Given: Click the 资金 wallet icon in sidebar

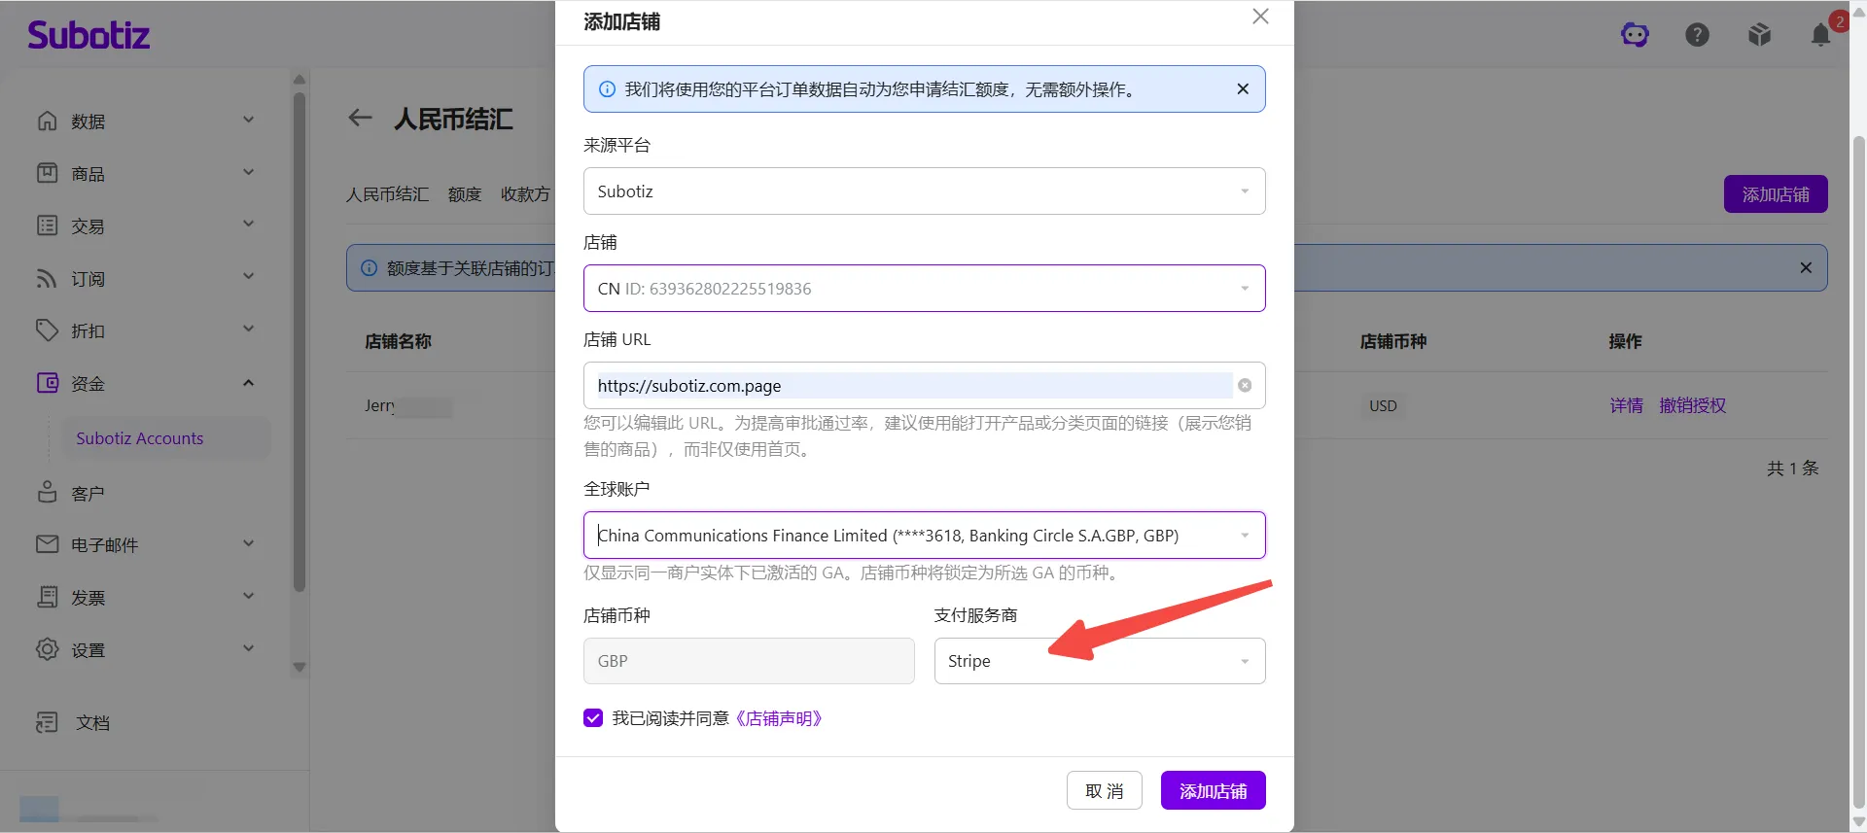Looking at the screenshot, I should (x=47, y=383).
